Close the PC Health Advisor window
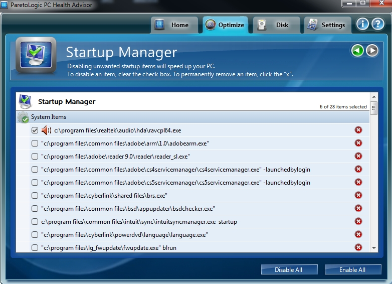Image resolution: width=392 pixels, height=284 pixels. tap(381, 3)
